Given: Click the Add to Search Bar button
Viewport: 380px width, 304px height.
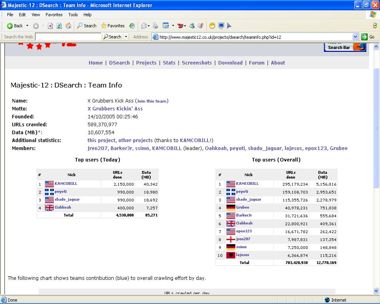Looking at the screenshot, I should [345, 47].
